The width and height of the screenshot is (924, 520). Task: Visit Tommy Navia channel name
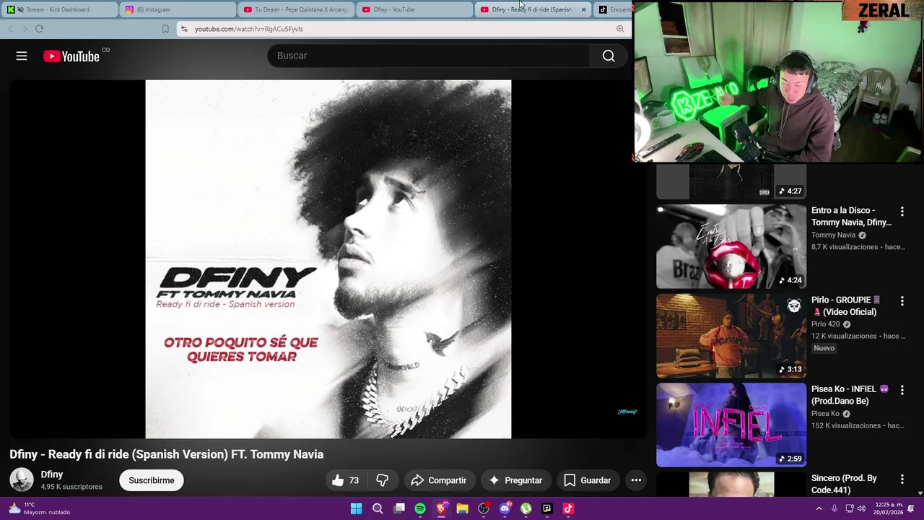click(x=833, y=235)
